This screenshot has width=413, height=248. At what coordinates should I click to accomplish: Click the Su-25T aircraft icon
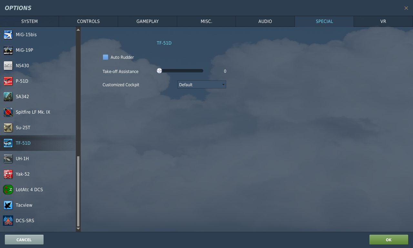pos(8,128)
